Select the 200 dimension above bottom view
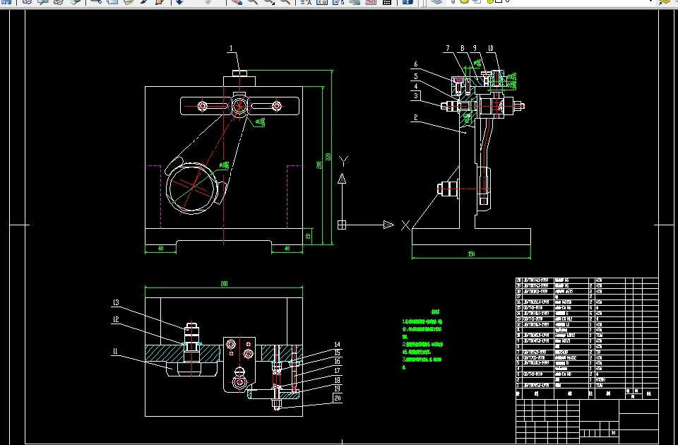Viewport: 678px width, 445px height. coord(224,284)
